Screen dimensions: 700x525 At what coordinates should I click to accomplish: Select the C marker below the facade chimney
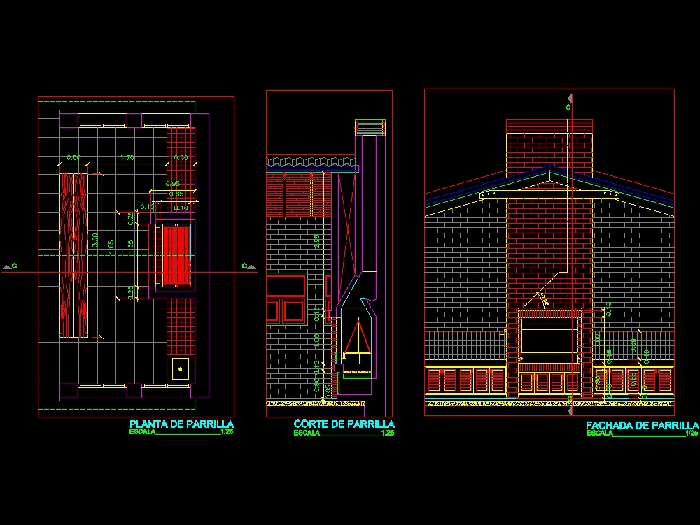pos(568,398)
